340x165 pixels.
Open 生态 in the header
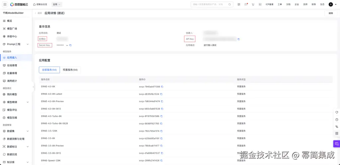click(x=322, y=4)
